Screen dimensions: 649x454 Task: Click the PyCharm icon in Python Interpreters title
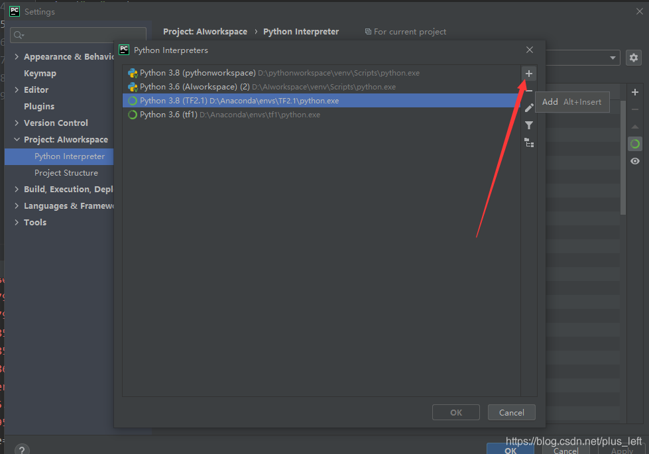[x=124, y=50]
